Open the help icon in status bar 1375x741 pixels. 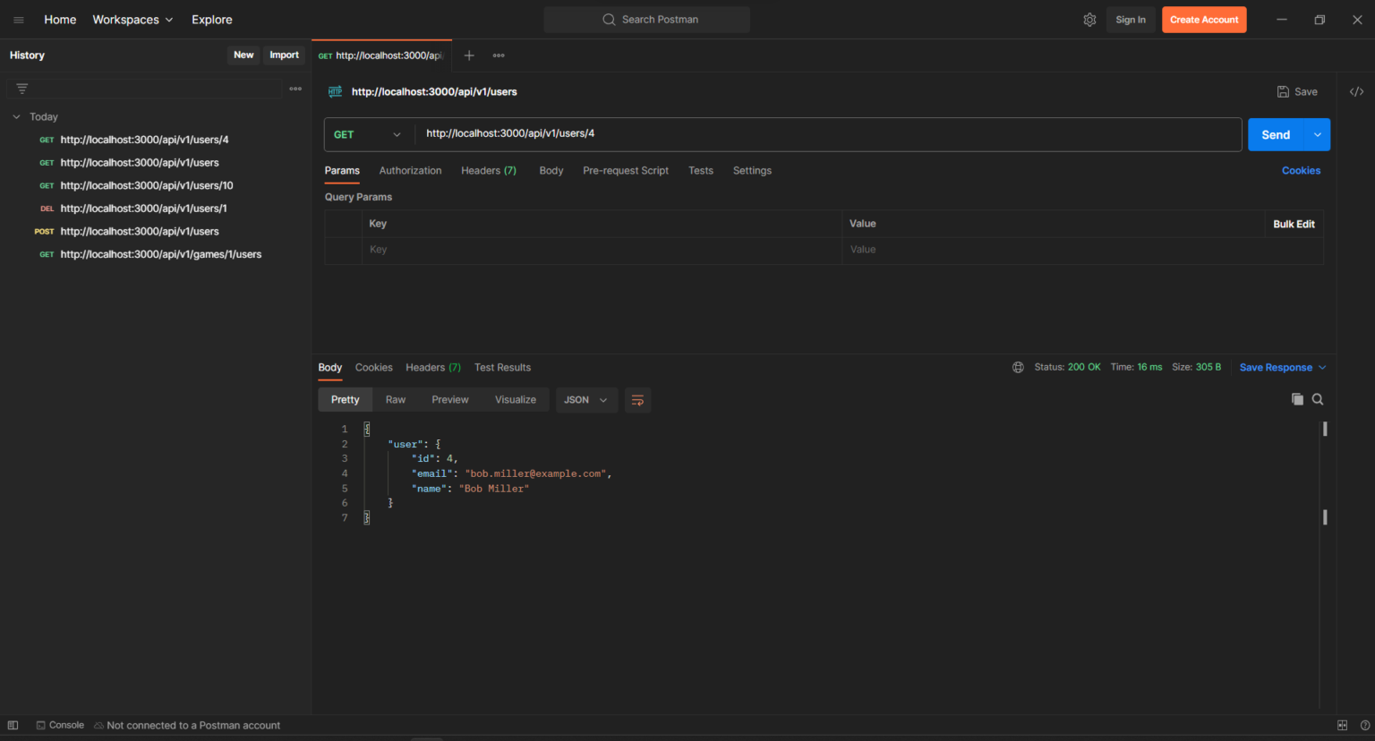(1365, 725)
